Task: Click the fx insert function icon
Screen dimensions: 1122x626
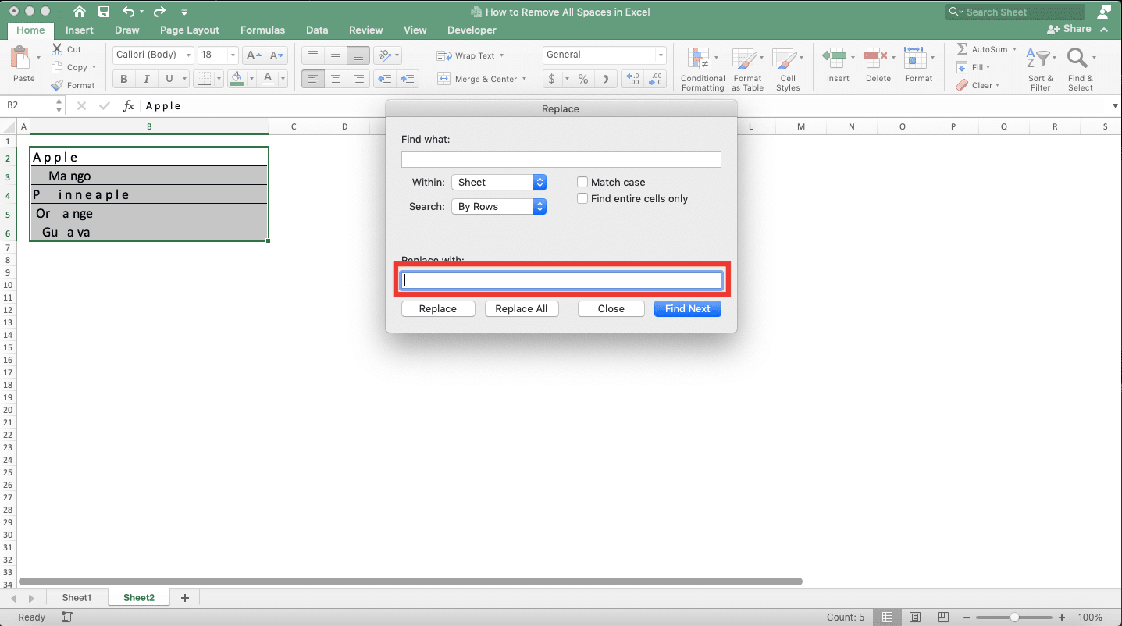Action: 129,105
